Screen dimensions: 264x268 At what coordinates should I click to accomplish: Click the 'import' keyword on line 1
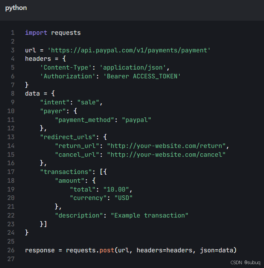(x=36, y=32)
